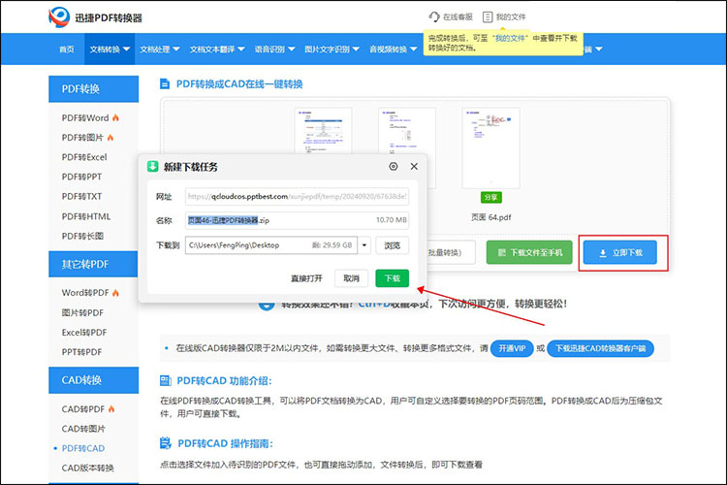Open the 首页 nav item
Image resolution: width=727 pixels, height=485 pixels.
[x=67, y=49]
